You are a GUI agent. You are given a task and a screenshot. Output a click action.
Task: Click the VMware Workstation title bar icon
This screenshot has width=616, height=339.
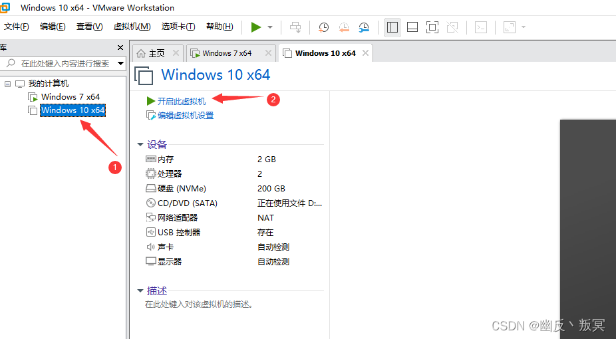pyautogui.click(x=5, y=7)
